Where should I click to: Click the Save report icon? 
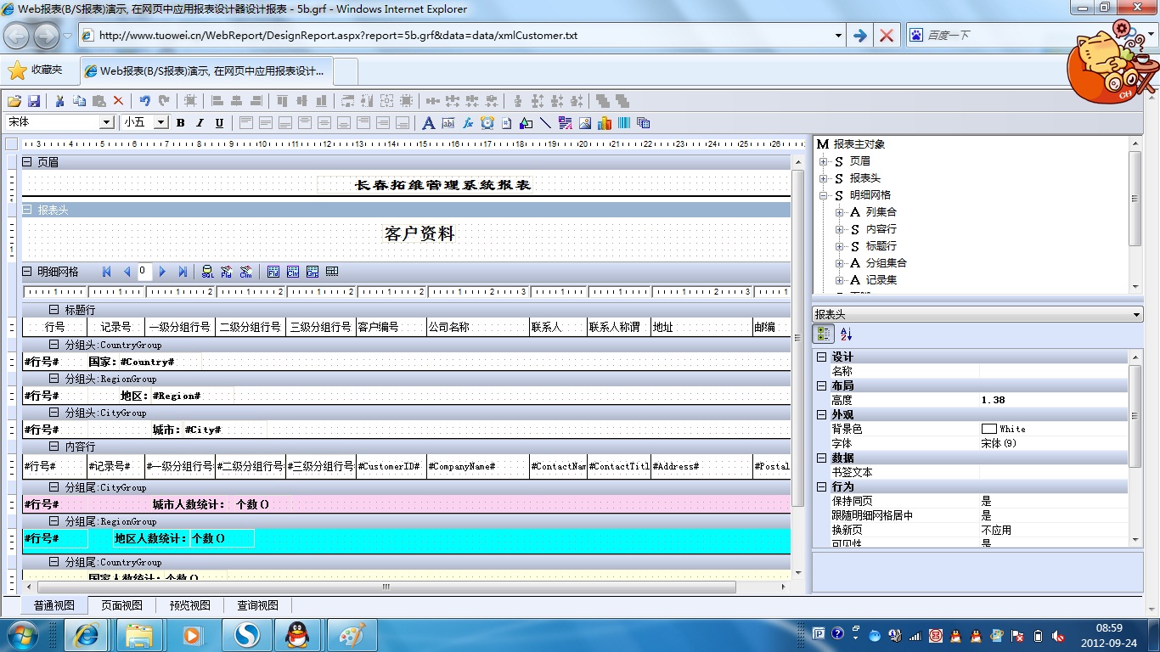35,100
